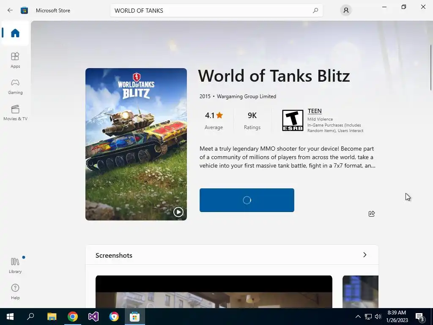Screen dimensions: 433x325
Task: Show hidden system tray icons
Action: (x=358, y=317)
